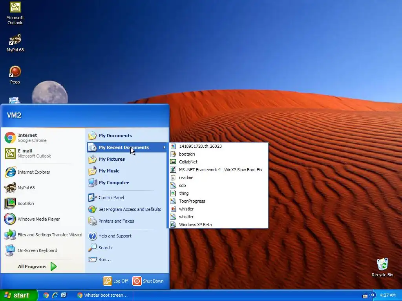402x301 pixels.
Task: Open E-mail Microsoft Outlook in Start menu
Action: coord(42,153)
